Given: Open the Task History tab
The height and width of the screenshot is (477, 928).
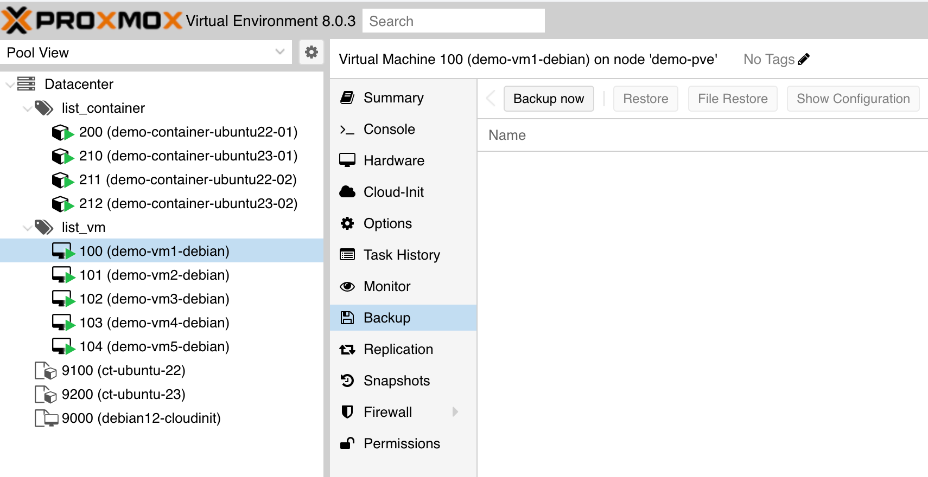Looking at the screenshot, I should click(403, 255).
